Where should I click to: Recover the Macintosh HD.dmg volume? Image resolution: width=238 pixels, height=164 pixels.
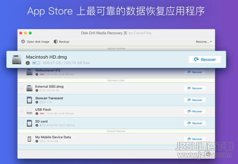pyautogui.click(x=205, y=59)
